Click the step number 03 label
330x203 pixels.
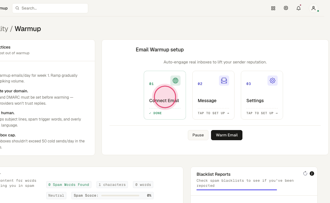248,84
